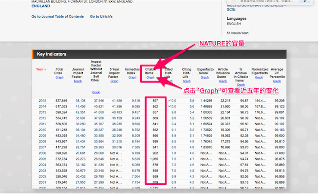
Task: Open Graph link under Article Influence Score
Action: [223, 81]
